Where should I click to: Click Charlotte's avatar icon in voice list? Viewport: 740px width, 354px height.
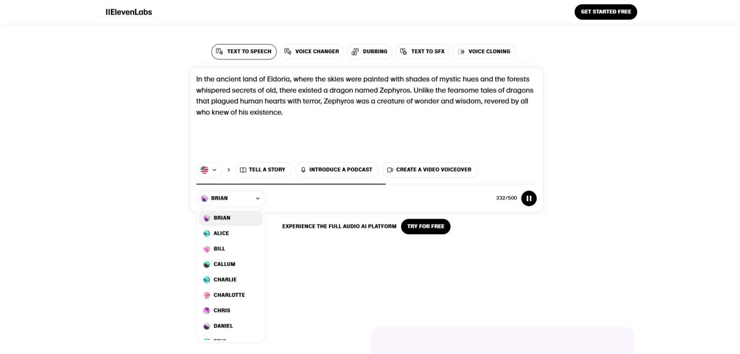point(206,295)
